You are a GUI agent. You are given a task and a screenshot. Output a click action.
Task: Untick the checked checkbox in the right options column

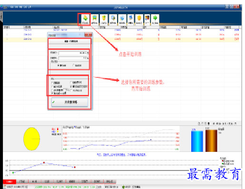click(x=71, y=86)
